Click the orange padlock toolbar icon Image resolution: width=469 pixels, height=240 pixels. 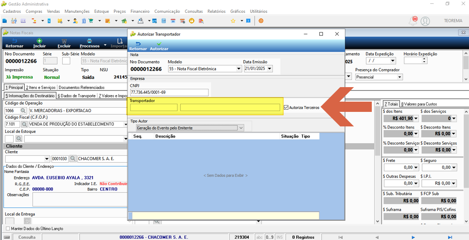[x=192, y=21]
